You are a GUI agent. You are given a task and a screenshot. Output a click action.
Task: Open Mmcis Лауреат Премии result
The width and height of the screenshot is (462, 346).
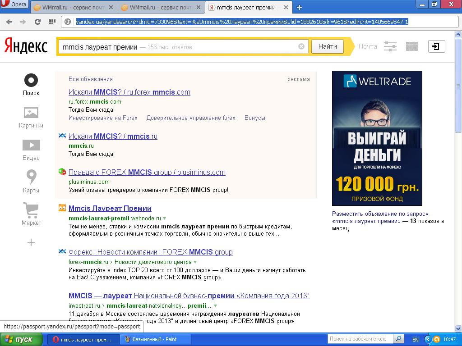[110, 208]
